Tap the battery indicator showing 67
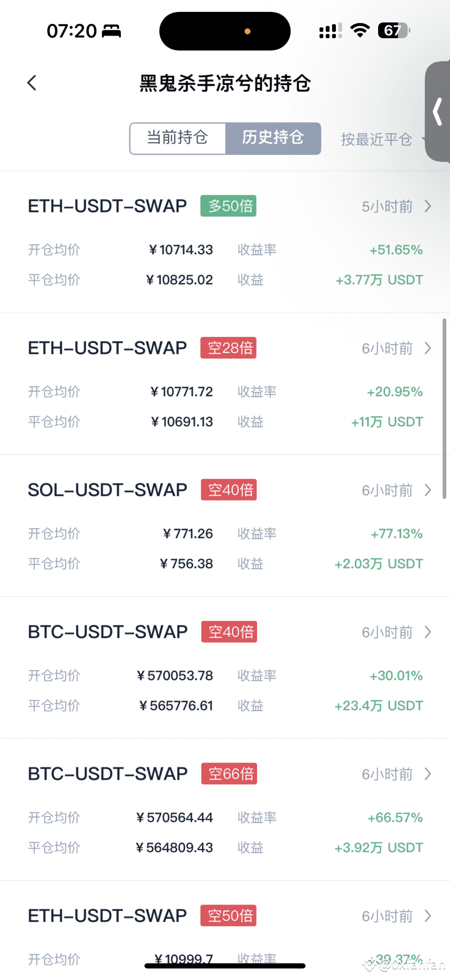Image resolution: width=450 pixels, height=977 pixels. click(x=394, y=30)
